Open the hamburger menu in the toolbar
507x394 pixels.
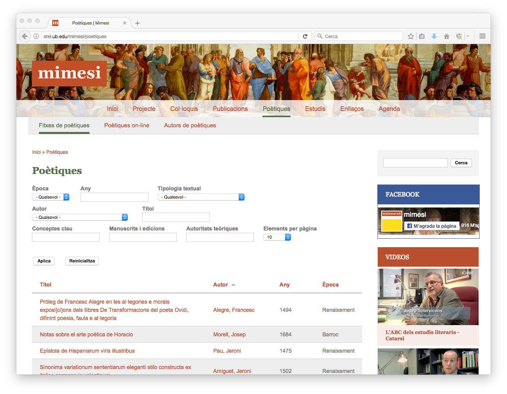(x=482, y=36)
